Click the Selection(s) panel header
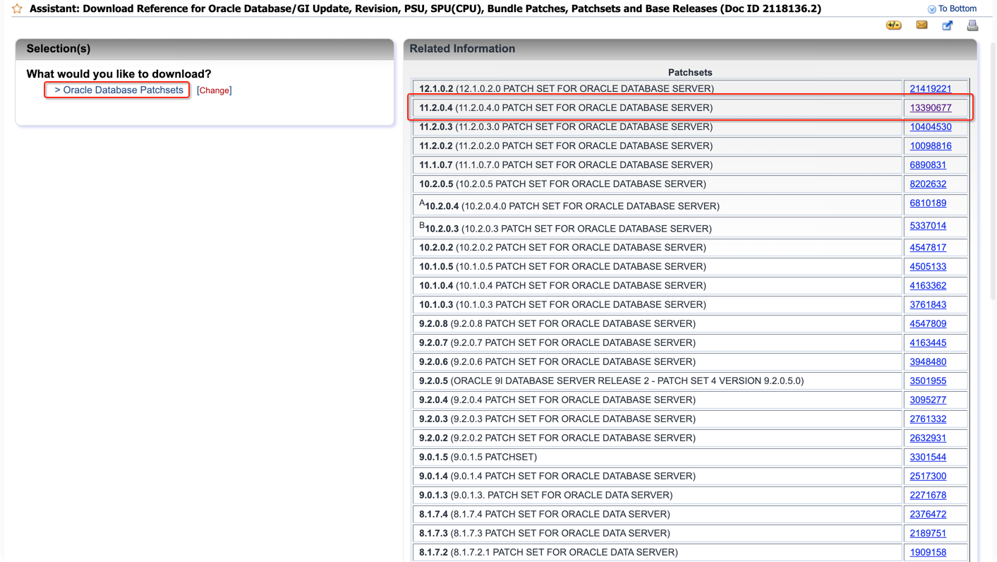The width and height of the screenshot is (997, 562). click(205, 49)
